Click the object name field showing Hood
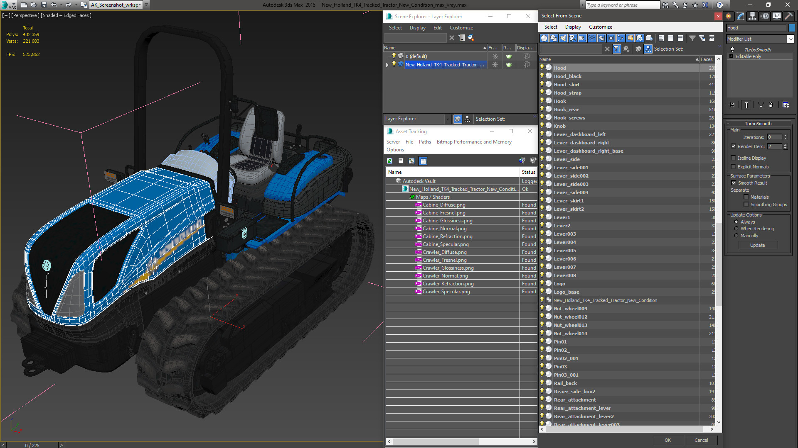Image resolution: width=798 pixels, height=448 pixels. 756,28
